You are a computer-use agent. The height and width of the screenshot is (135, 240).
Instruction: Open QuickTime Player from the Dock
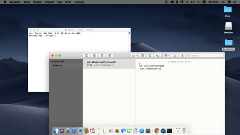pos(163,131)
